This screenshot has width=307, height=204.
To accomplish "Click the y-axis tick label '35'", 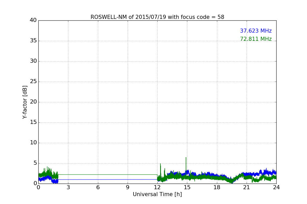I will 33,41.
